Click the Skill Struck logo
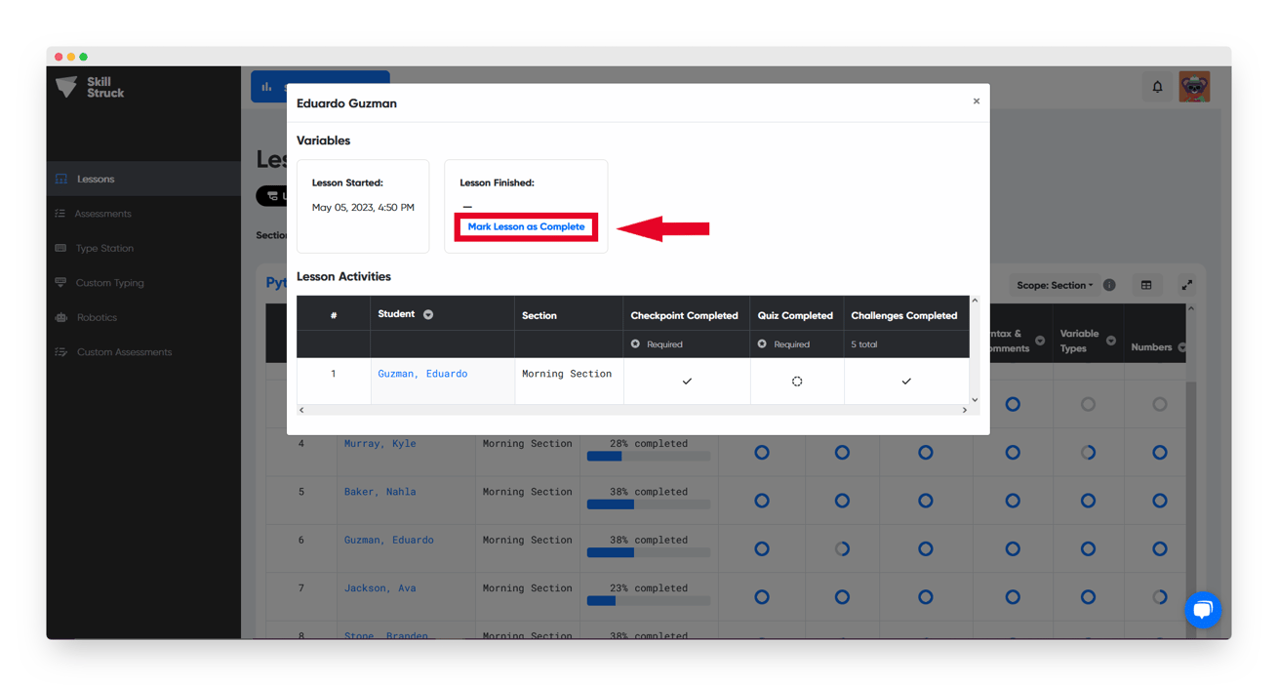1278x686 pixels. pos(90,88)
